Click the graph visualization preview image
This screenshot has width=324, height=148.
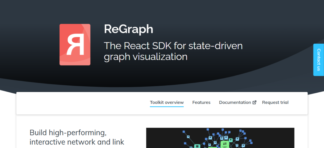[x=220, y=138]
